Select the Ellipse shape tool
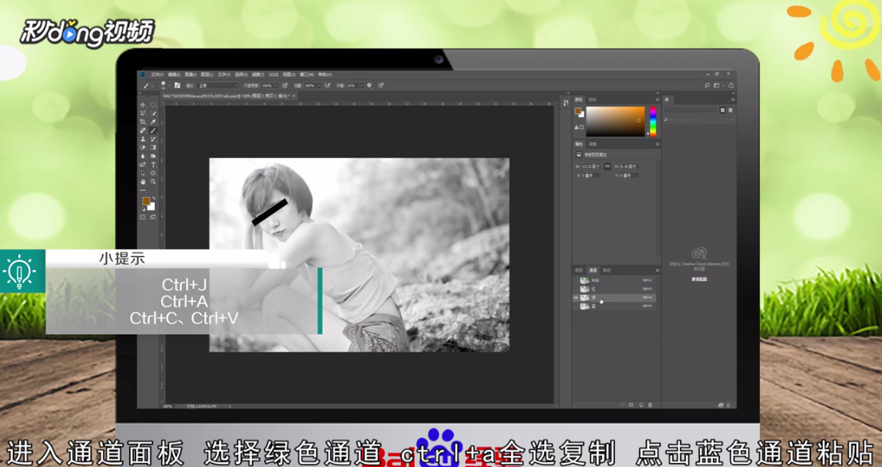882x467 pixels. click(153, 173)
